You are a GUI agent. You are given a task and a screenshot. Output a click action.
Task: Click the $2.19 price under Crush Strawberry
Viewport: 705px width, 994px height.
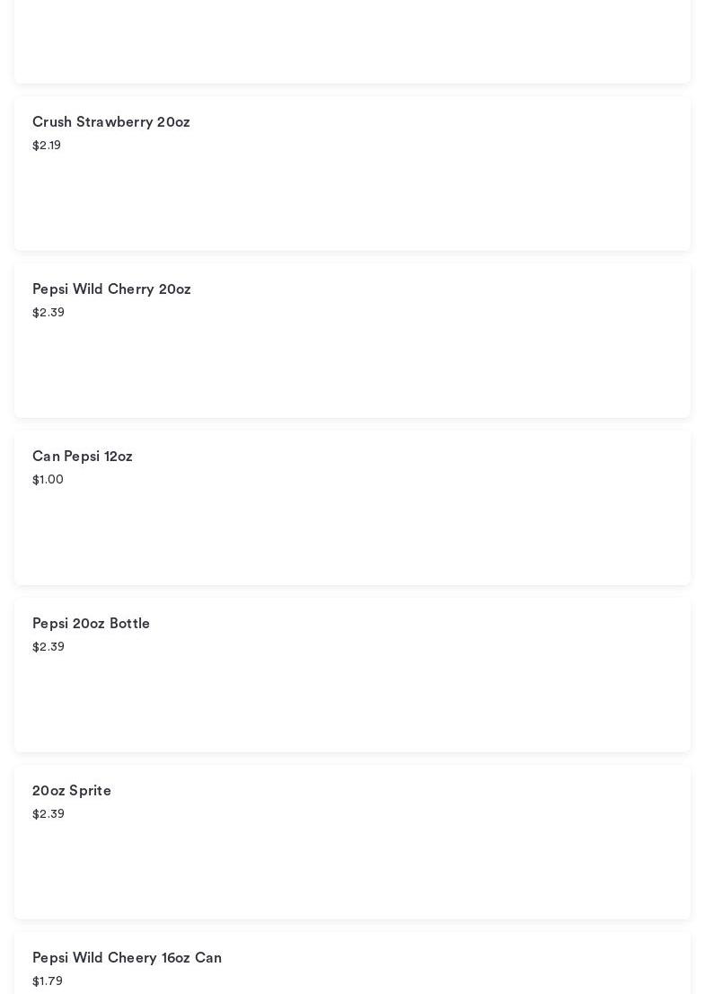pyautogui.click(x=47, y=146)
